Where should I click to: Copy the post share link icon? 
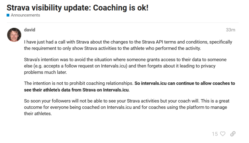(233, 134)
